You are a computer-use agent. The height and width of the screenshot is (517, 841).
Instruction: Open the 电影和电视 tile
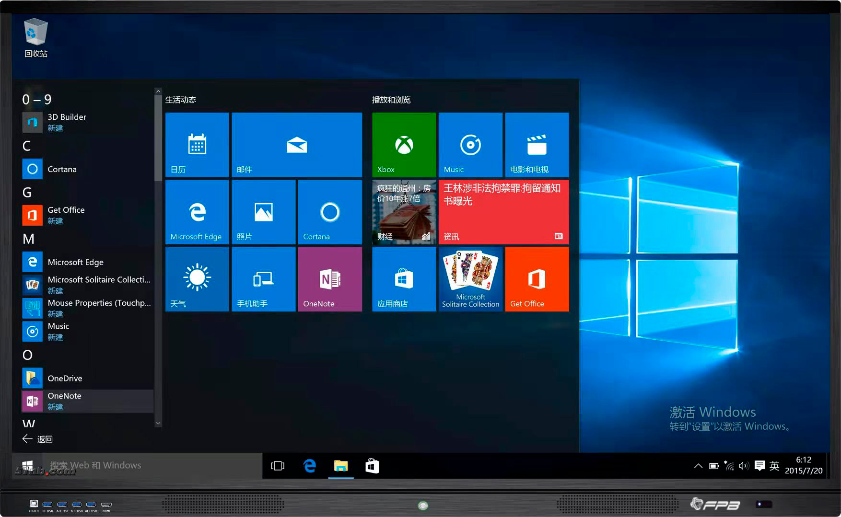click(537, 145)
